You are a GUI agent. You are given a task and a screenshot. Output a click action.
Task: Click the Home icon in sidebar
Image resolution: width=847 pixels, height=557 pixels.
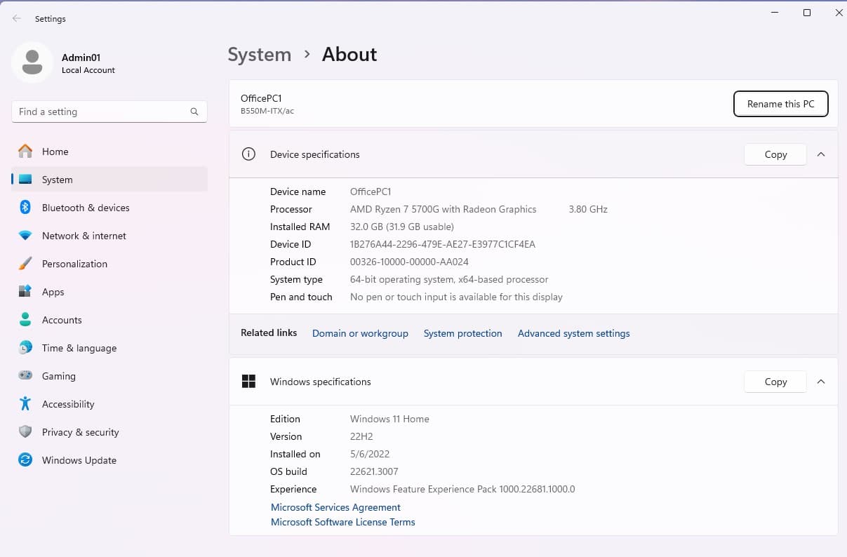point(25,152)
